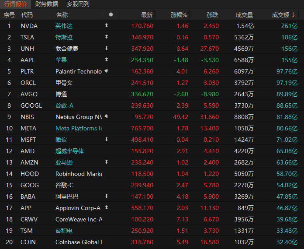
Task: Click TSLA turnover 186亿
Action: point(290,37)
